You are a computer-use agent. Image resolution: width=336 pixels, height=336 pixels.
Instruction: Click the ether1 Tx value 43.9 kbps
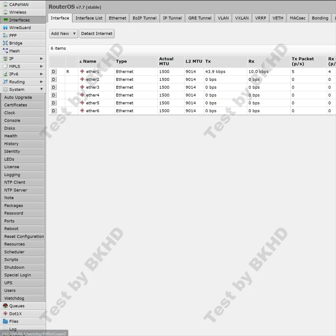215,72
